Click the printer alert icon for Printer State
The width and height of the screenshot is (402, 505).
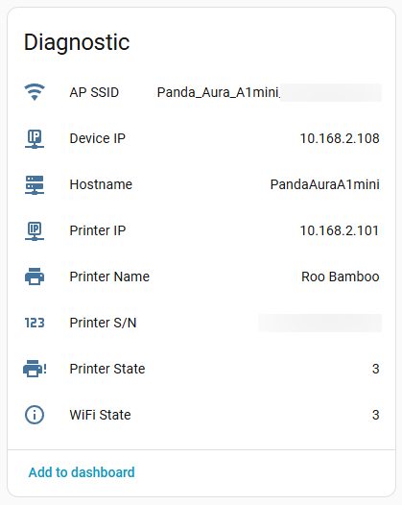point(35,369)
